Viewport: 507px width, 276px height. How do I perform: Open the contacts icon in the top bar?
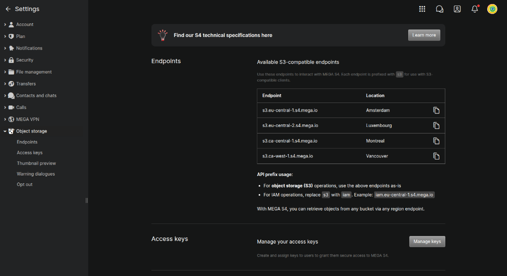[x=457, y=9]
